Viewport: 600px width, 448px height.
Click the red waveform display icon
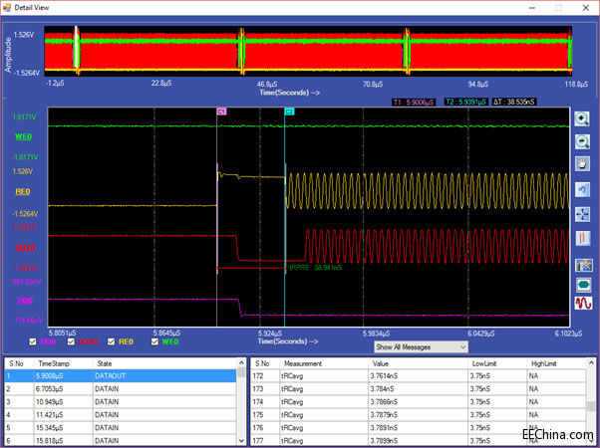583,304
